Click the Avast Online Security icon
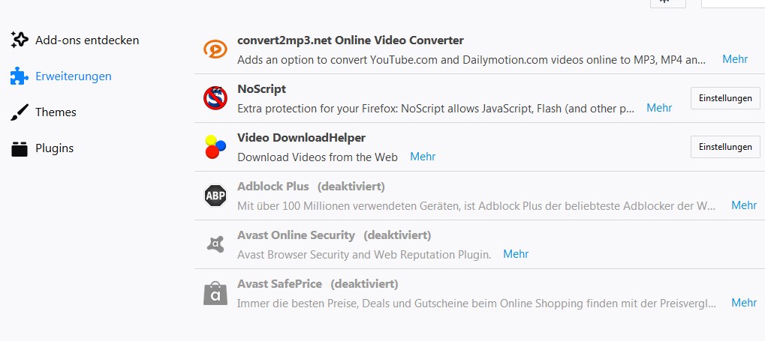Viewport: 765px width, 341px height. [x=215, y=244]
